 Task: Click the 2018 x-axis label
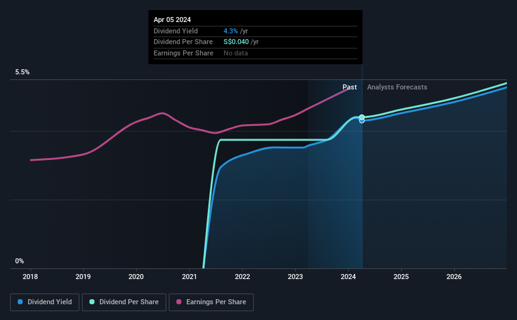30,277
